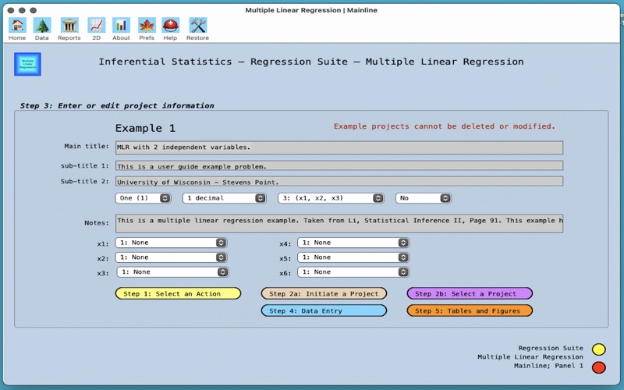Click the Sub-title 2 field

coord(339,182)
